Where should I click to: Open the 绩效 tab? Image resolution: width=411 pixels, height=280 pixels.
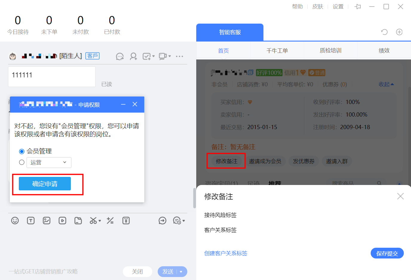(x=384, y=51)
